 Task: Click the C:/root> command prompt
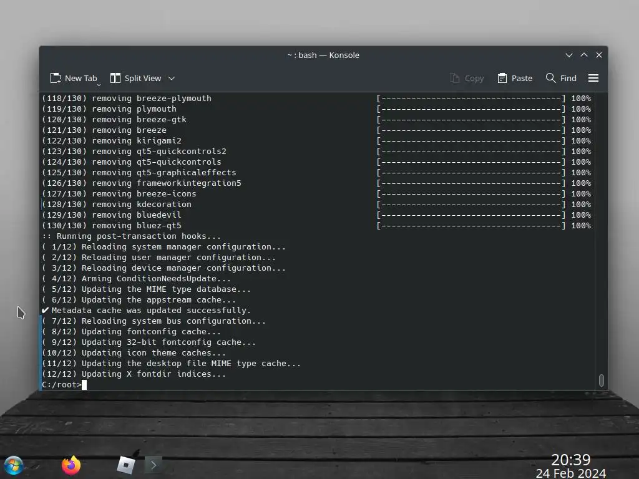[x=62, y=384]
